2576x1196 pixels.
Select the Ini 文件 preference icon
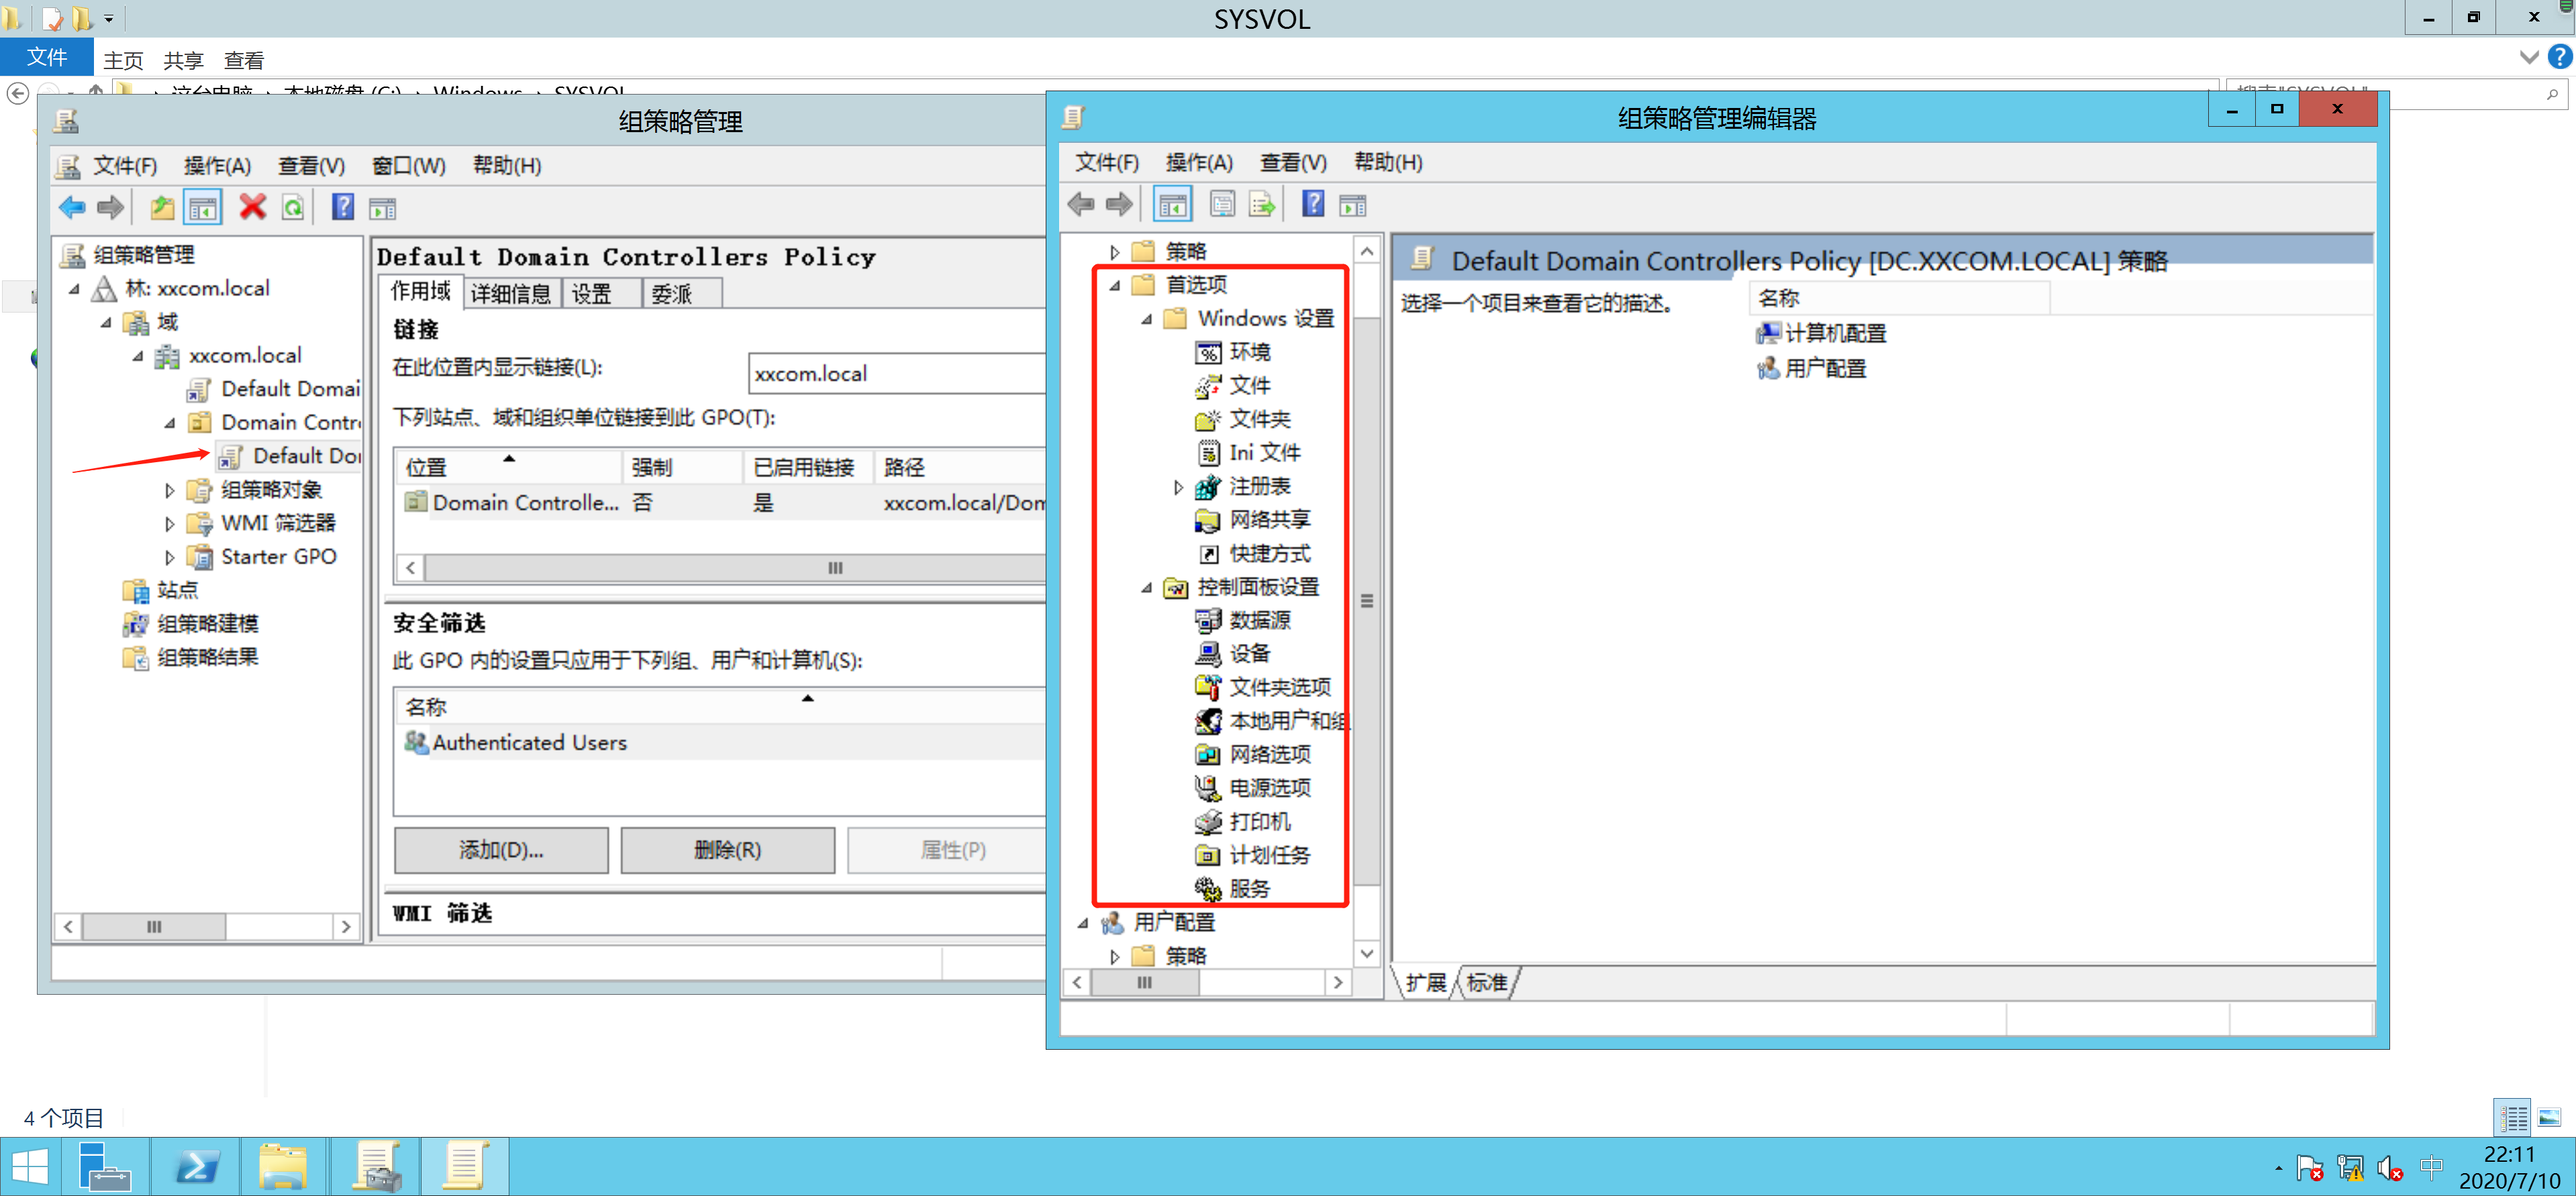[x=1208, y=453]
